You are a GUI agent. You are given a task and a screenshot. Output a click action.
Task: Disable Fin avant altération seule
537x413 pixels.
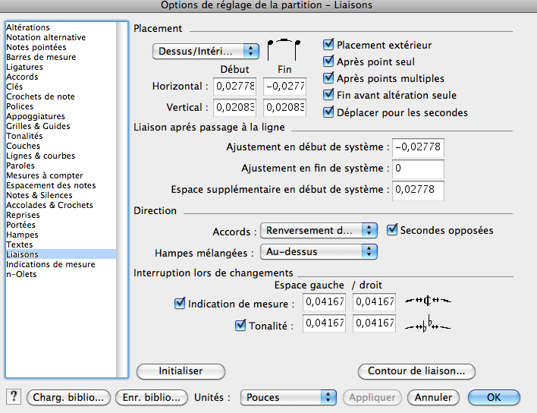coord(328,95)
